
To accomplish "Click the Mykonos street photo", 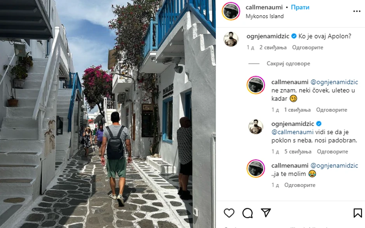I will tap(108, 114).
